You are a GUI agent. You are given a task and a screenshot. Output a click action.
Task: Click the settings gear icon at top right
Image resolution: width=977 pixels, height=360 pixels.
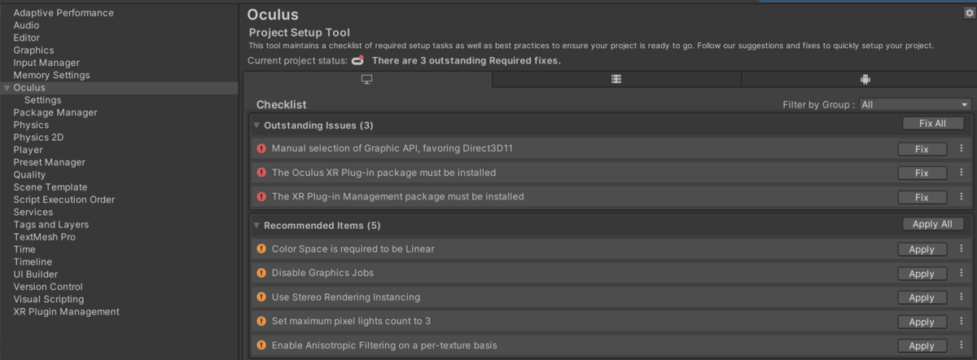[968, 13]
